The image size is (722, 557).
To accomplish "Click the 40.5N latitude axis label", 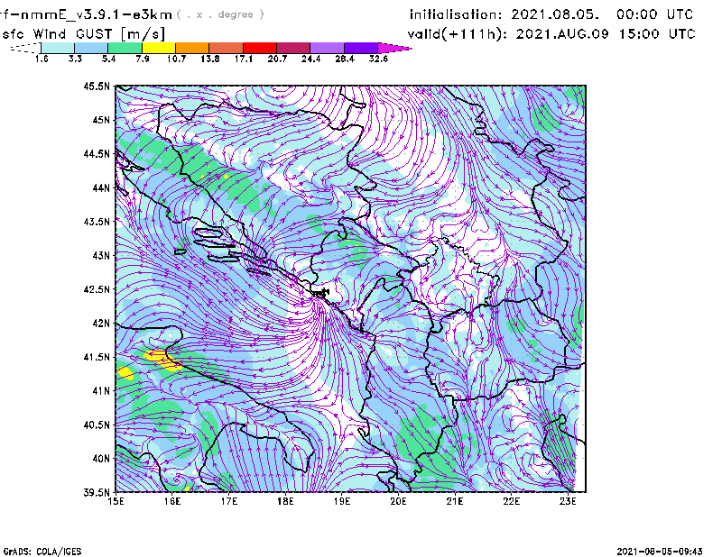I will click(x=97, y=425).
